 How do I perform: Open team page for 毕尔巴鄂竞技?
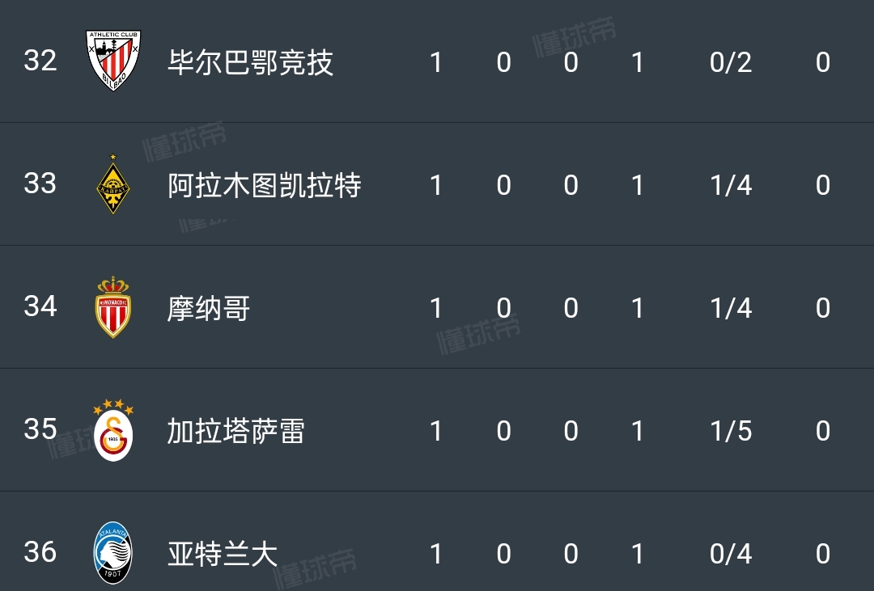pyautogui.click(x=250, y=62)
